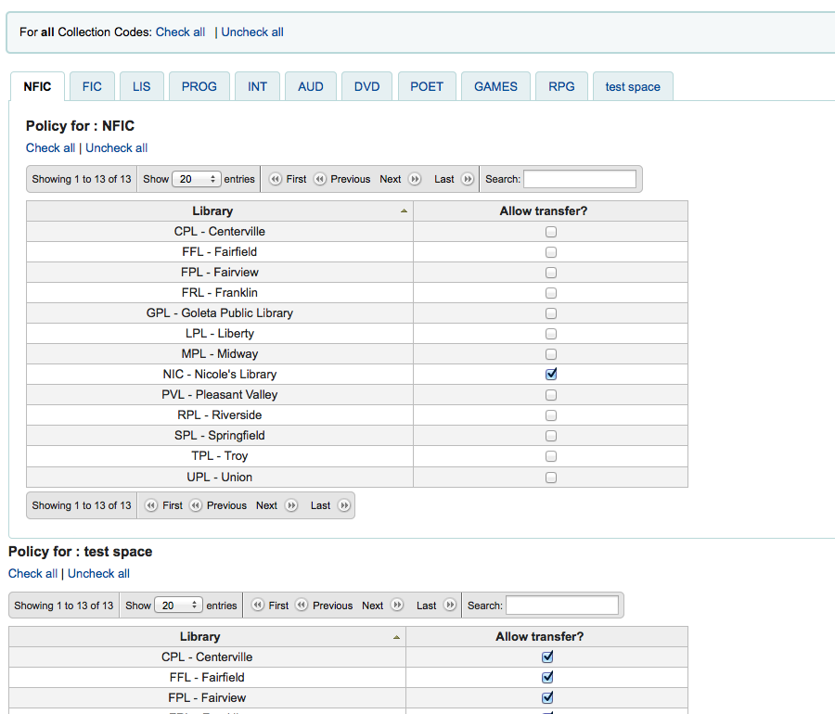The height and width of the screenshot is (714, 835).
Task: Click Uncheck all link under Policy for NFIC
Action: (117, 147)
